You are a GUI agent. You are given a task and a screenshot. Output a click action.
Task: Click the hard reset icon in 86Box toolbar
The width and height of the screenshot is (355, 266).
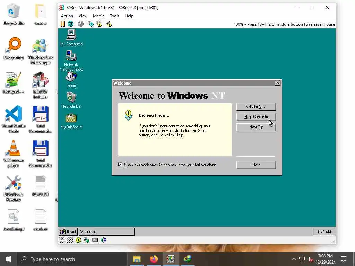click(x=71, y=24)
